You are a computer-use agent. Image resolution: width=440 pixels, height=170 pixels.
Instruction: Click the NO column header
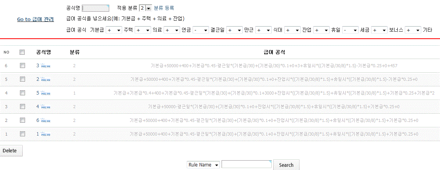[6, 52]
